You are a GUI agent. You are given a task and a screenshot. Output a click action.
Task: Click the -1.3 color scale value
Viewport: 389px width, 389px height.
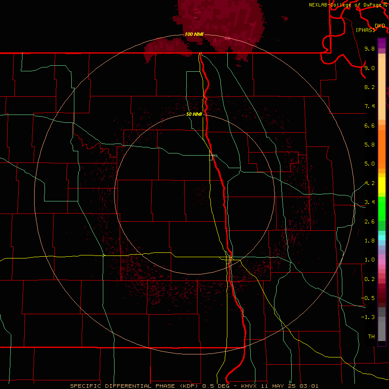coord(368,317)
